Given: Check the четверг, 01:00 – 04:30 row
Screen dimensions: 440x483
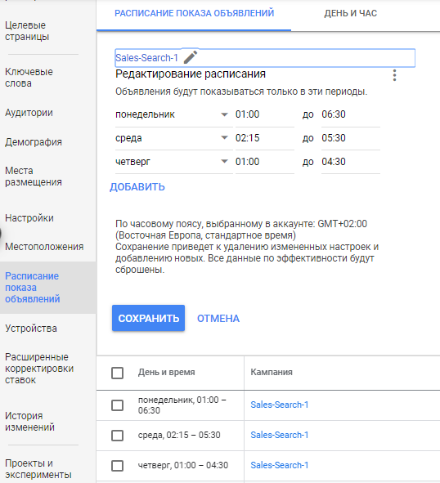Looking at the screenshot, I should tap(117, 466).
